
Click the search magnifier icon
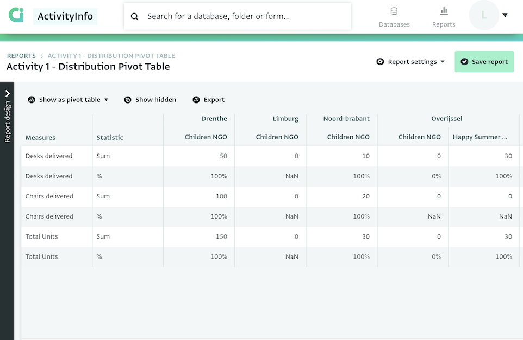[134, 16]
